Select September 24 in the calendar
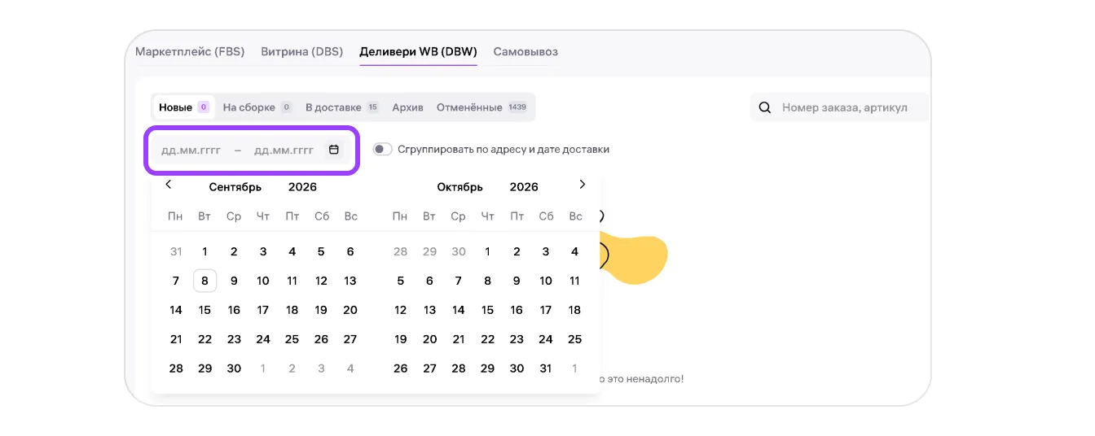 coord(263,339)
